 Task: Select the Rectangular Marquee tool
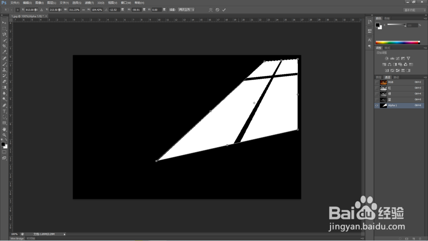(4, 29)
